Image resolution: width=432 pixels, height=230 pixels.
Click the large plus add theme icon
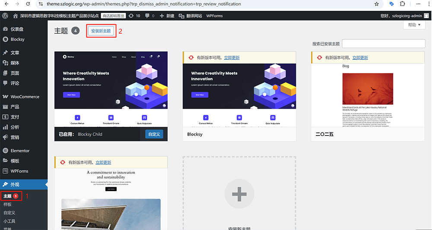pos(239,194)
